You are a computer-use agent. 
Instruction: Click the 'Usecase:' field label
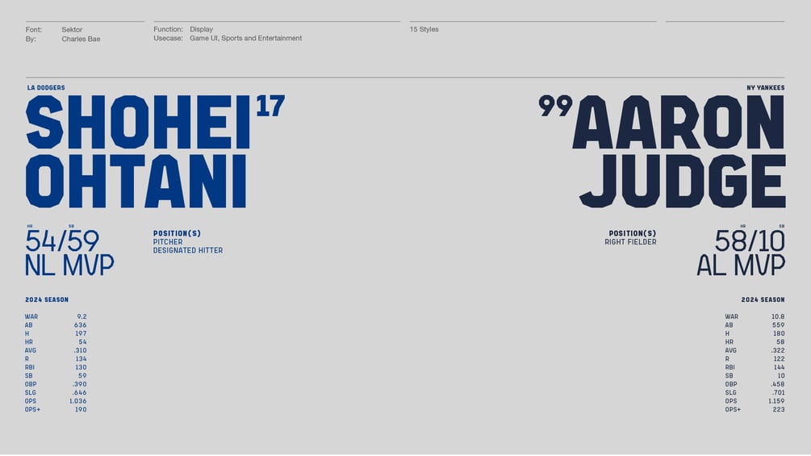(x=168, y=38)
